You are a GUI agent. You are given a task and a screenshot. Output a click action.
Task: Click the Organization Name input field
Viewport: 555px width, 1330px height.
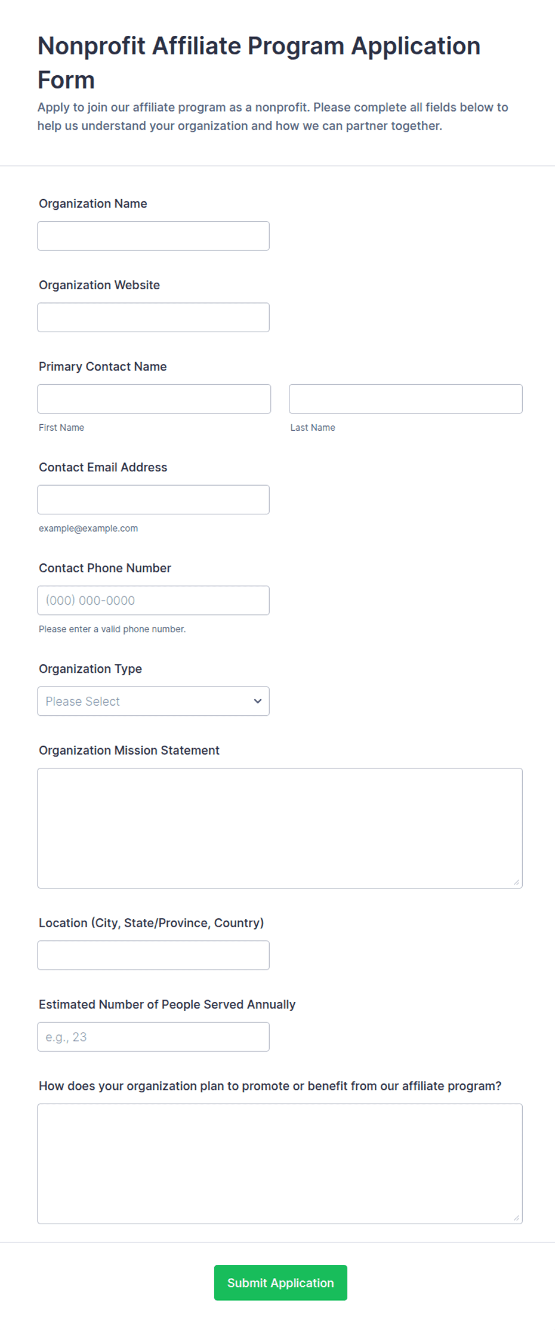(153, 236)
